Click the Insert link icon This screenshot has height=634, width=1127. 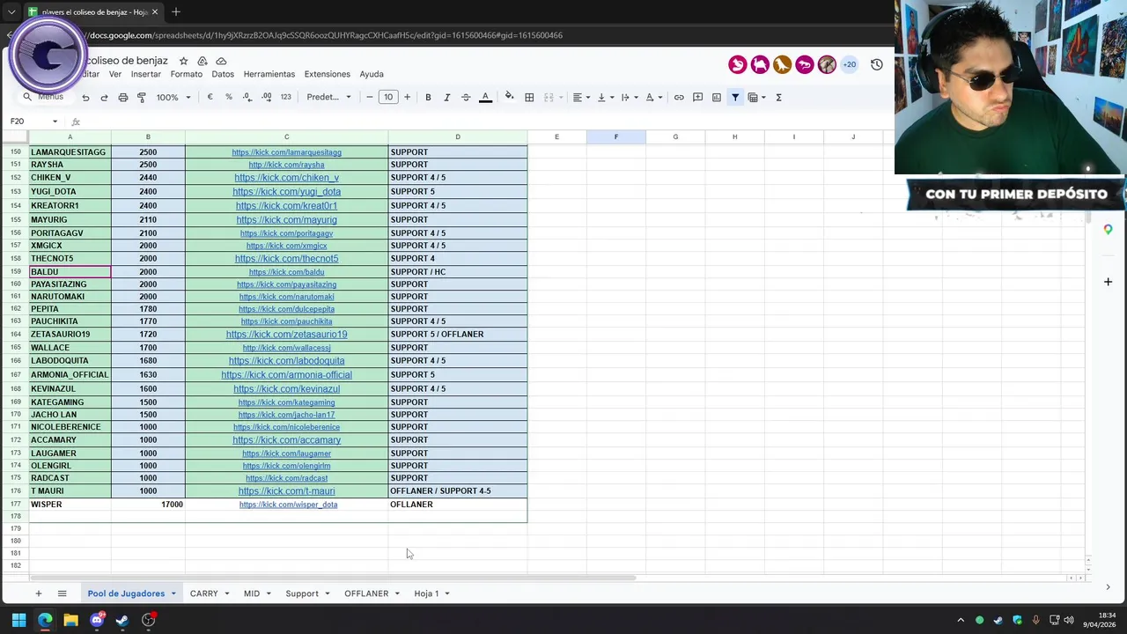(679, 97)
